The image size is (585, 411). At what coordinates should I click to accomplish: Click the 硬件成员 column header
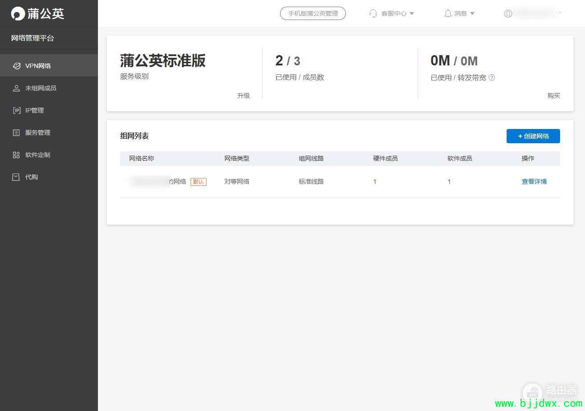[x=386, y=158]
